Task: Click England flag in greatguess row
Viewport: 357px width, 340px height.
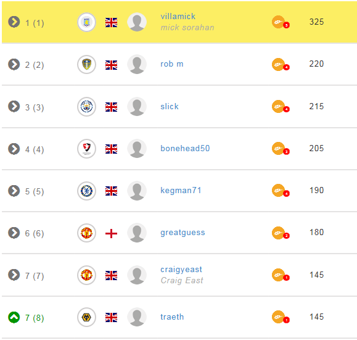Action: pos(112,234)
